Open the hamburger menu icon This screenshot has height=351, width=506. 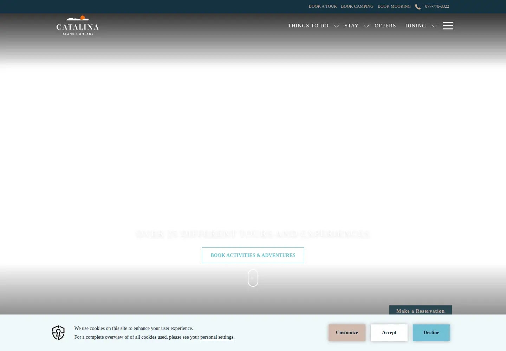click(x=448, y=26)
